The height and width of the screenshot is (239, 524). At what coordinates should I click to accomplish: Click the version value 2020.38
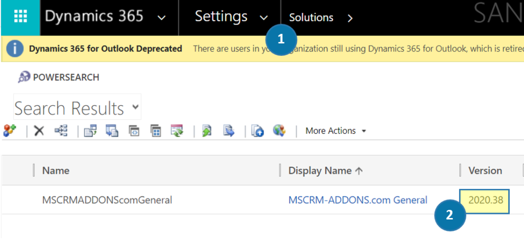tap(485, 201)
